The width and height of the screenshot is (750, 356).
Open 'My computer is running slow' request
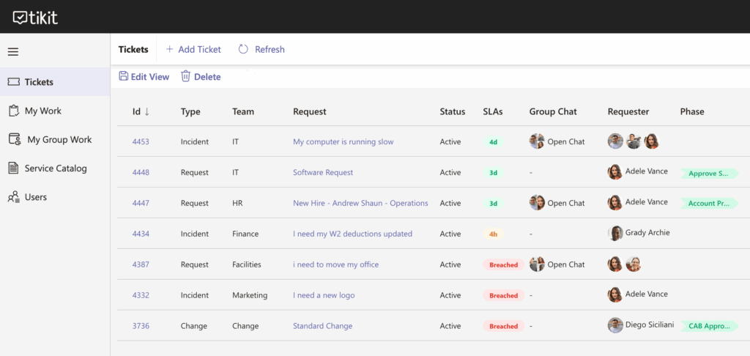point(343,141)
